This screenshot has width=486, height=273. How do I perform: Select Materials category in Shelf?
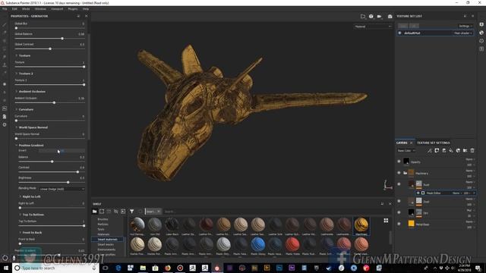coord(103,234)
